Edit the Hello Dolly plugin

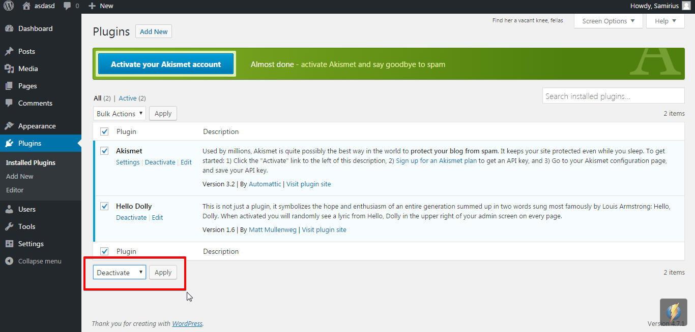[158, 218]
